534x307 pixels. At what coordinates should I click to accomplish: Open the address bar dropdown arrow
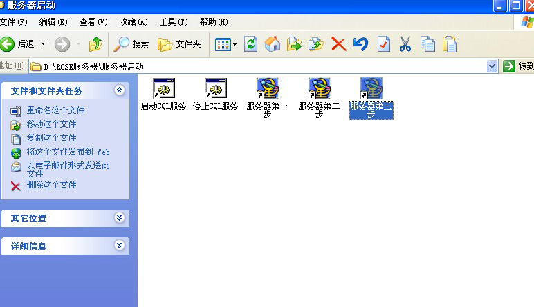point(492,66)
